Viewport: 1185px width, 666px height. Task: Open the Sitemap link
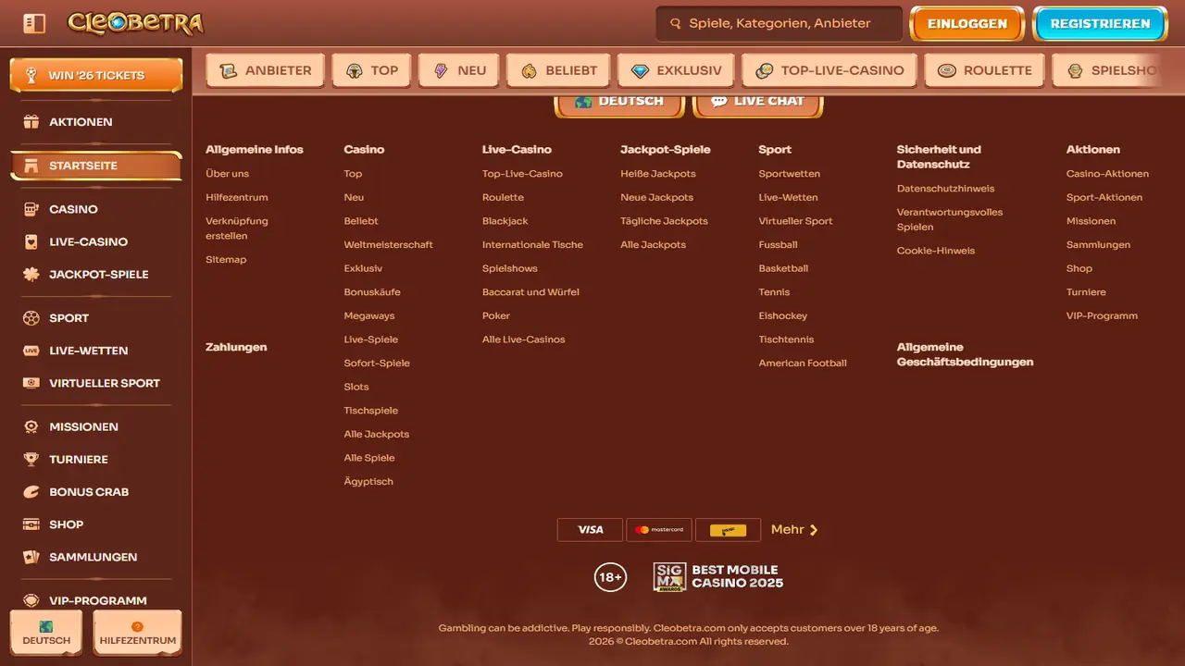click(x=226, y=260)
